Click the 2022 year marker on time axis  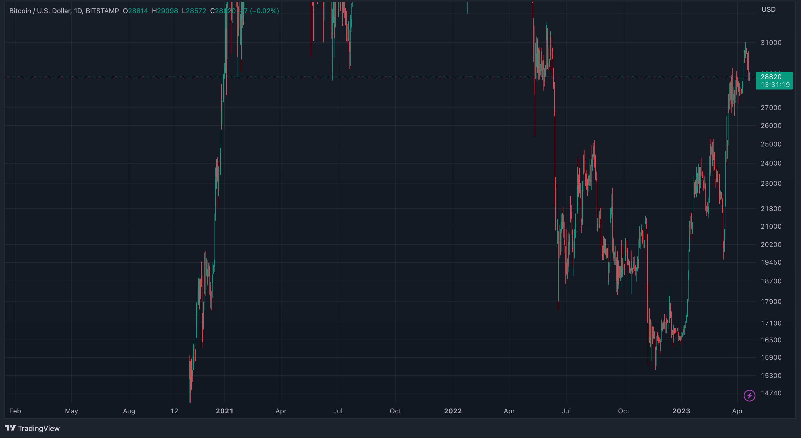pos(453,411)
